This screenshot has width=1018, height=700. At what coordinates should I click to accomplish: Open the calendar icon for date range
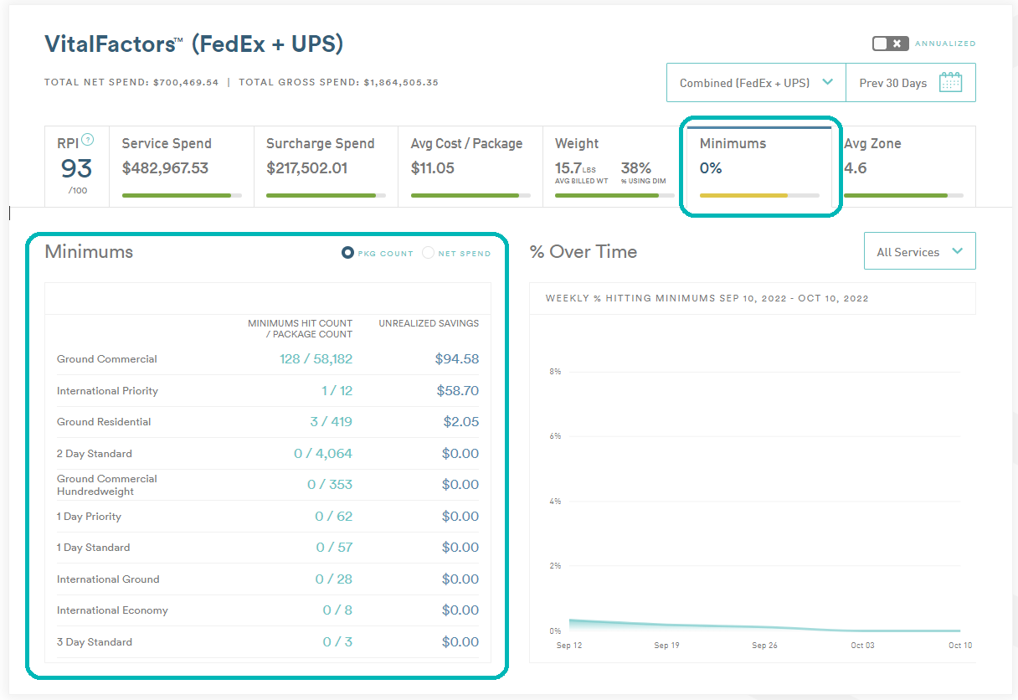(950, 82)
